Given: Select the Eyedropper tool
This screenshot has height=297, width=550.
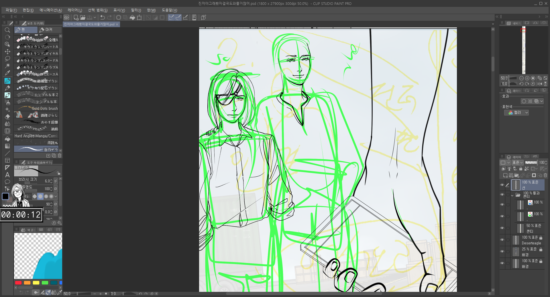Looking at the screenshot, I should tap(7, 73).
